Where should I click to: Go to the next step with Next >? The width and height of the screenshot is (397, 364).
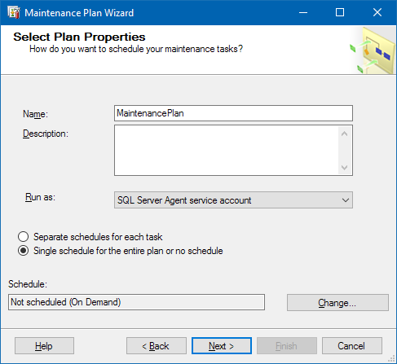222,346
